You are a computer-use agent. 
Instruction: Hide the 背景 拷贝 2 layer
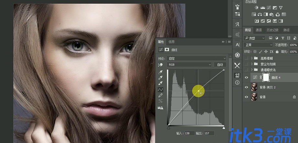[247, 87]
